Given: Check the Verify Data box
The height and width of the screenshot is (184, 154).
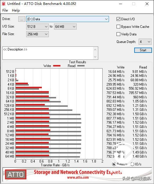Looking at the screenshot, I should 118,34.
